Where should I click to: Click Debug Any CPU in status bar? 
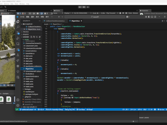70,110
